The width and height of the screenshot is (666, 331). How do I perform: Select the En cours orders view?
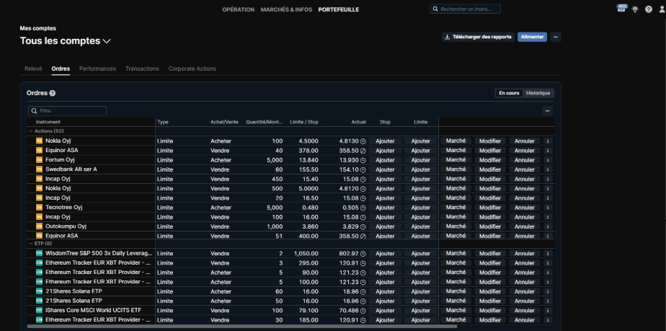coord(509,93)
